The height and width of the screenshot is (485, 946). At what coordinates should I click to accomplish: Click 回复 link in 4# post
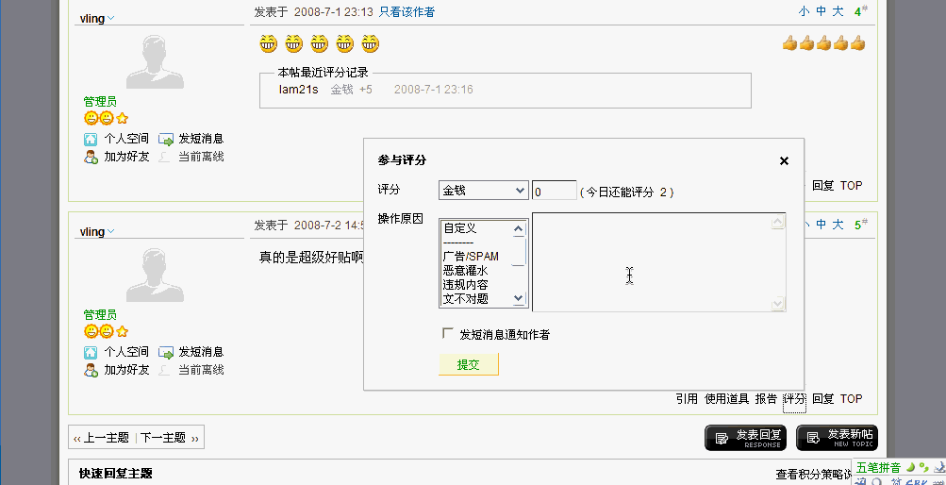(x=823, y=185)
